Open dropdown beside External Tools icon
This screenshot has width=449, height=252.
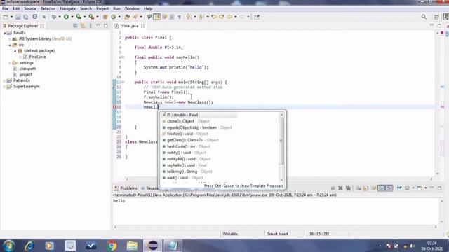point(98,17)
